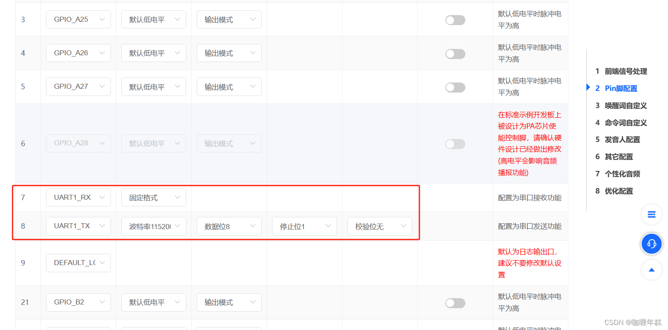Open the table of contents menu icon
Screen dimensions: 668x330
(x=652, y=214)
